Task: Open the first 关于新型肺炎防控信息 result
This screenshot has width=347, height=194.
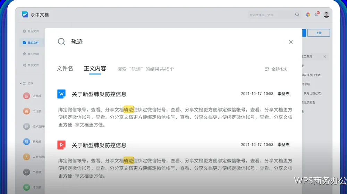Action: coord(99,94)
